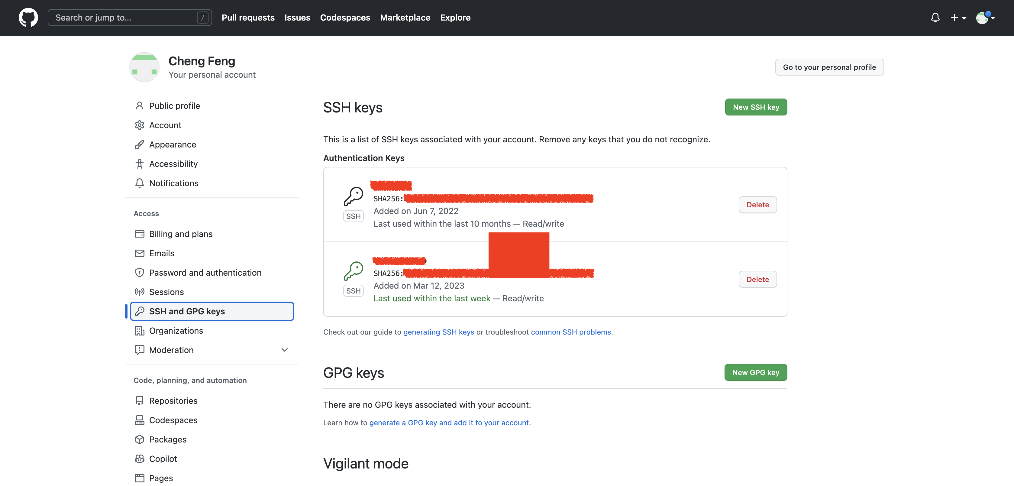Open the user avatar menu
Screen dimensions: 1014x486
click(985, 18)
